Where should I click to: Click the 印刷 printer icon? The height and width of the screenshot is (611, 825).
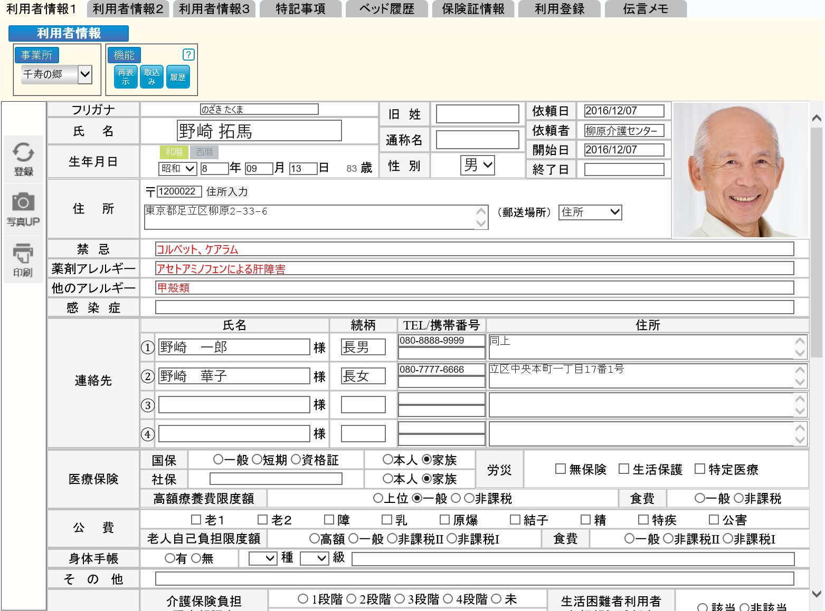point(23,259)
